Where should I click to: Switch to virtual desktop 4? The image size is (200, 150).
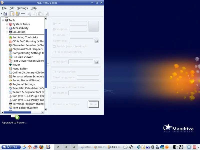(74, 147)
